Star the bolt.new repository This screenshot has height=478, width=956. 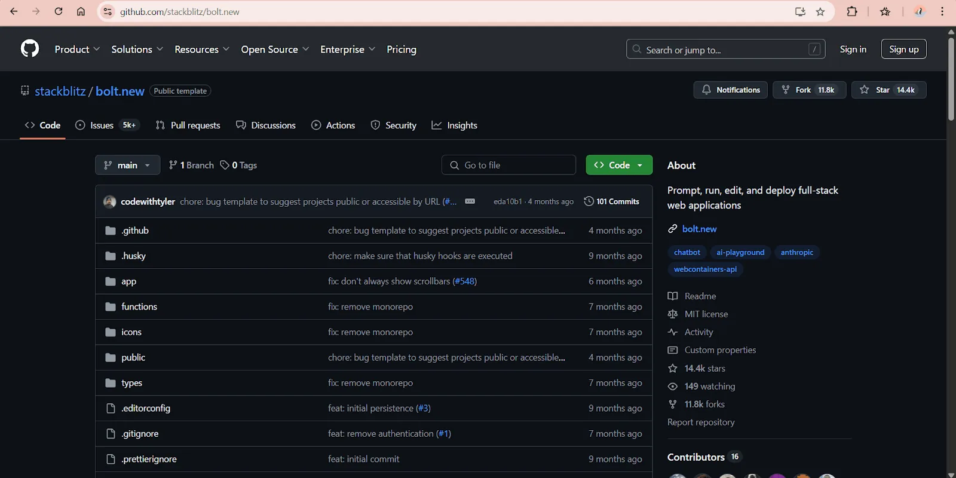tap(888, 90)
